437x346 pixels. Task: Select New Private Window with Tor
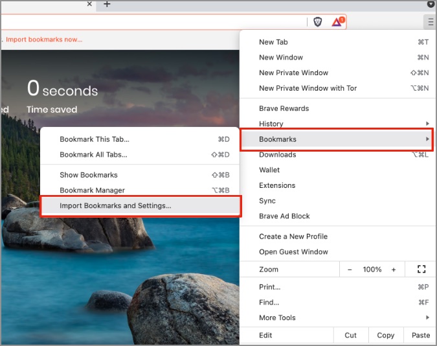[x=338, y=88]
